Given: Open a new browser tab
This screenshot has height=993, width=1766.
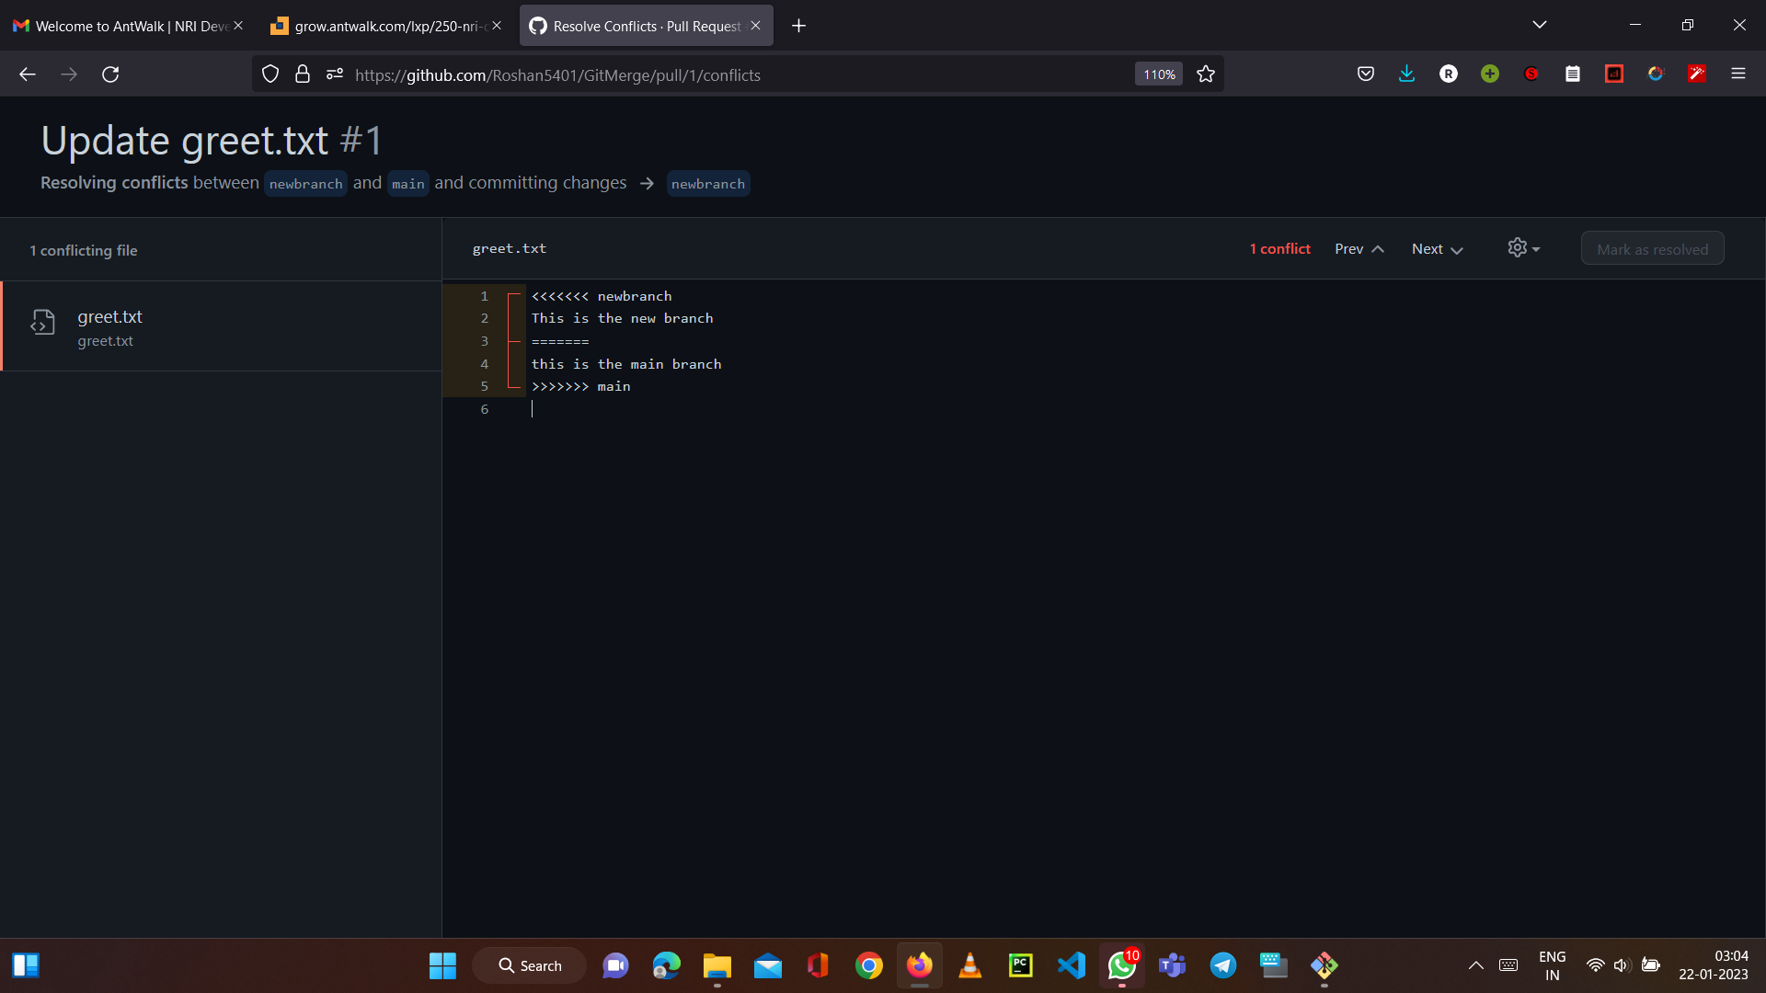Looking at the screenshot, I should pos(798,26).
